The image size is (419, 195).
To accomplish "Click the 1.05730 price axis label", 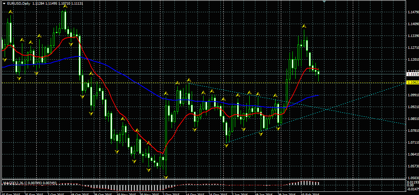I will [413, 166].
